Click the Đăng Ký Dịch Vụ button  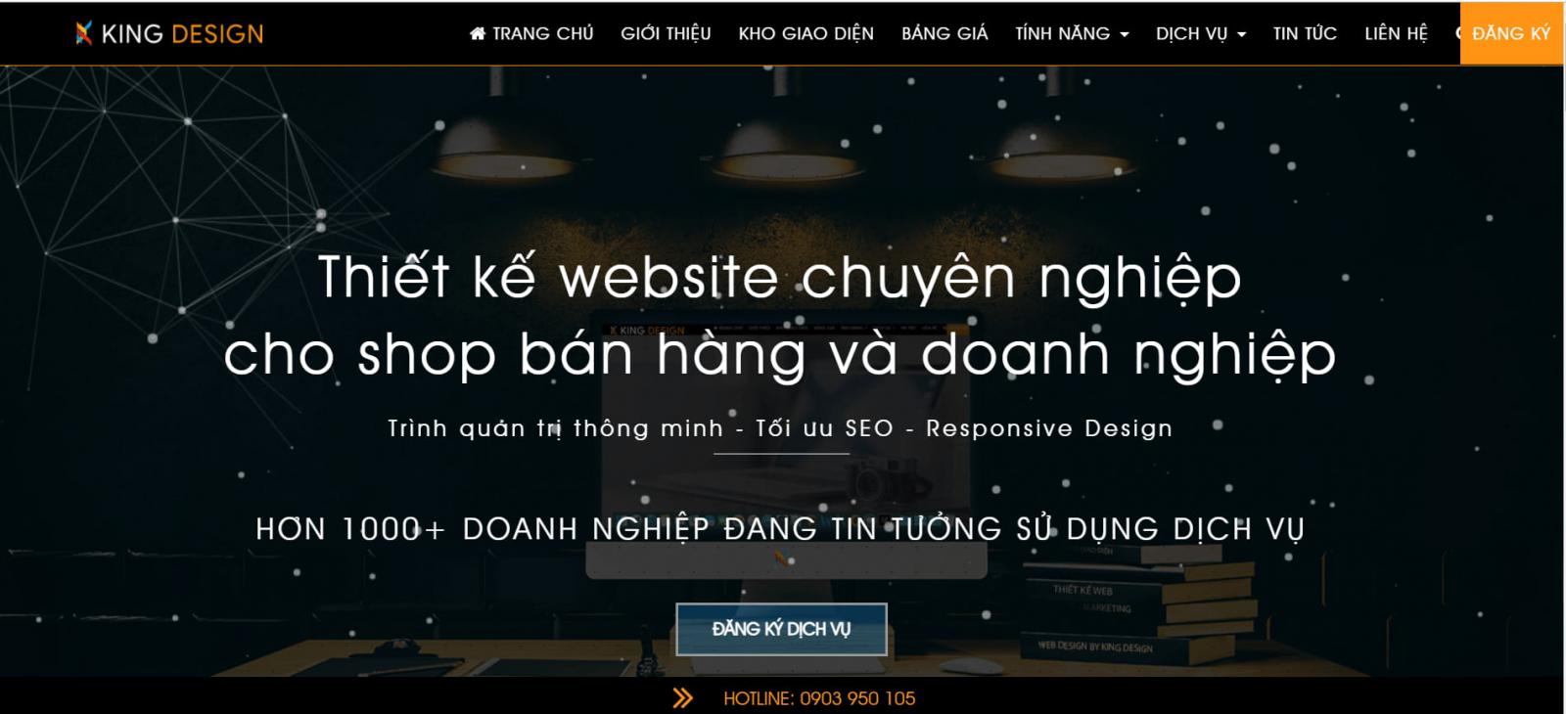tap(781, 629)
